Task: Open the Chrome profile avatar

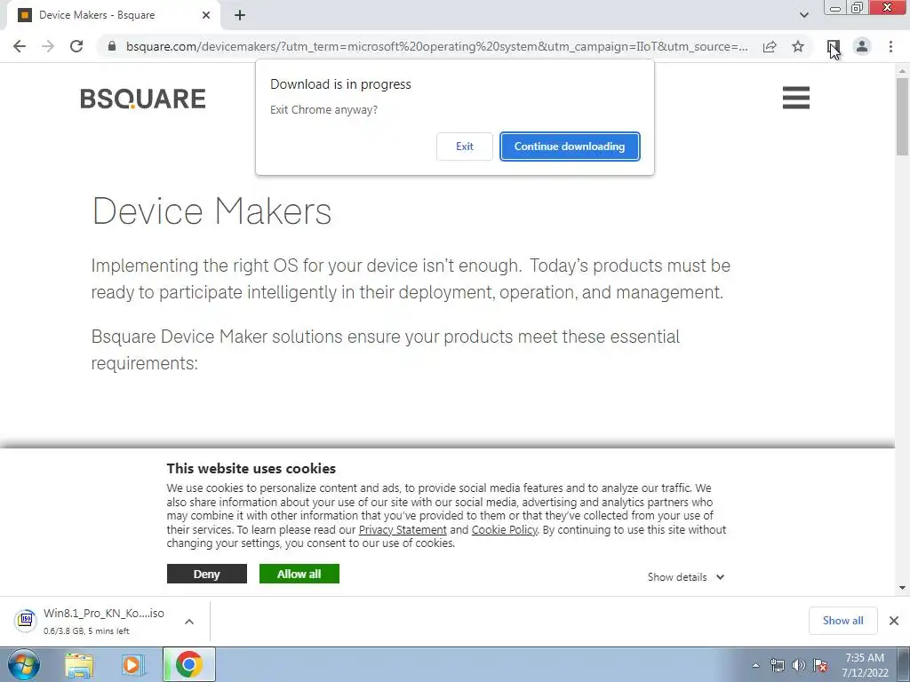Action: [x=862, y=46]
